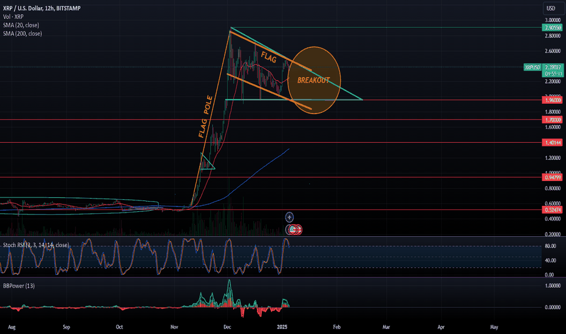
Task: Click the red 1.70000 price label
Action: (552, 120)
